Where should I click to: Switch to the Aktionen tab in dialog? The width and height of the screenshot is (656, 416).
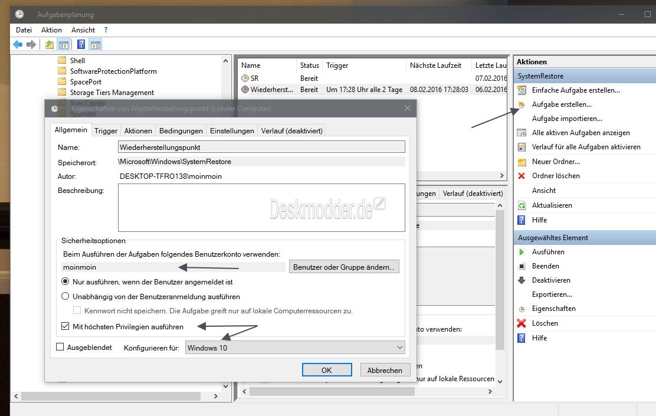click(138, 130)
